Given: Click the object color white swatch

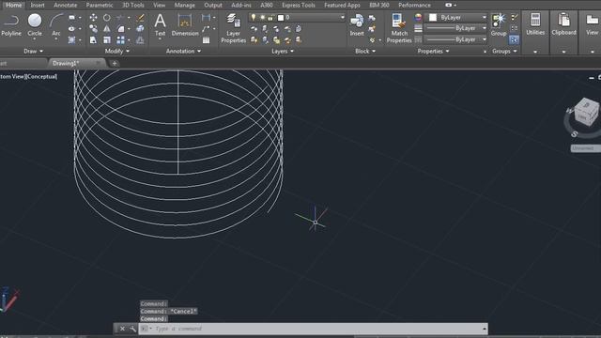Looking at the screenshot, I should (433, 18).
